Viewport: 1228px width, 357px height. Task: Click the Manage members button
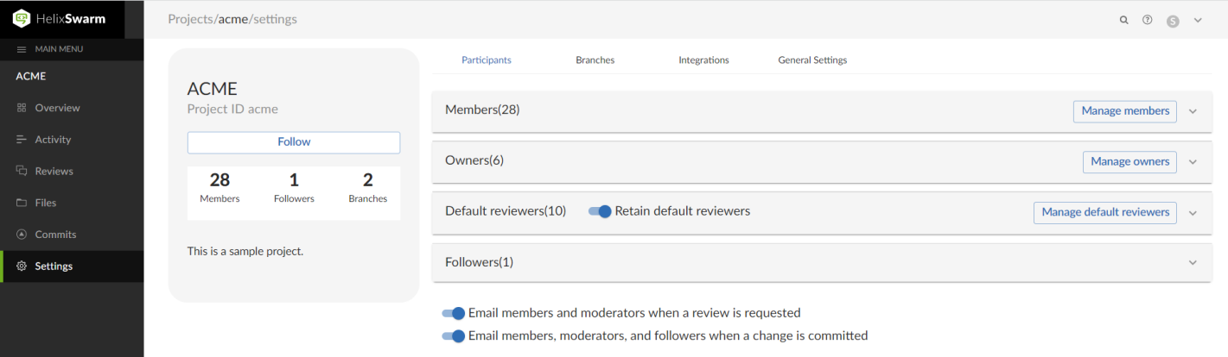tap(1124, 111)
